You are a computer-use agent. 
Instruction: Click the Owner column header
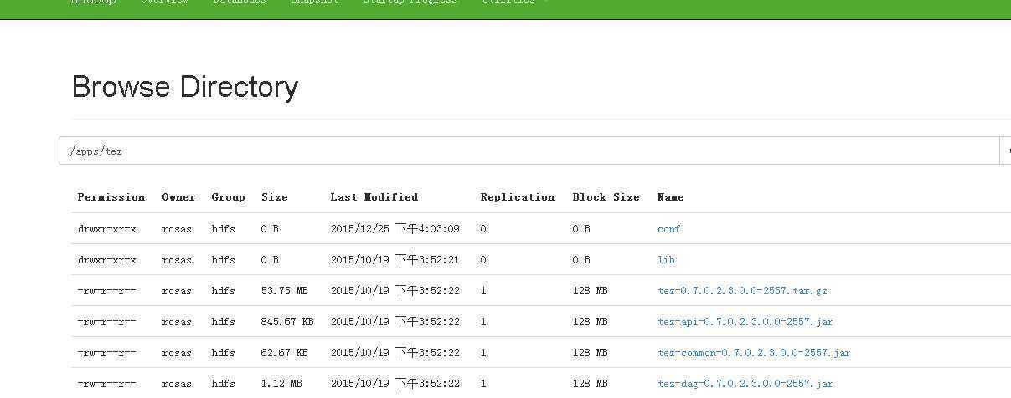[178, 197]
